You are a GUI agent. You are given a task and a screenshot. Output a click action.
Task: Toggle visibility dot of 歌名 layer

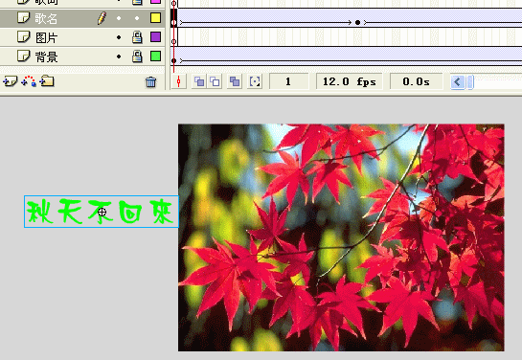[119, 18]
